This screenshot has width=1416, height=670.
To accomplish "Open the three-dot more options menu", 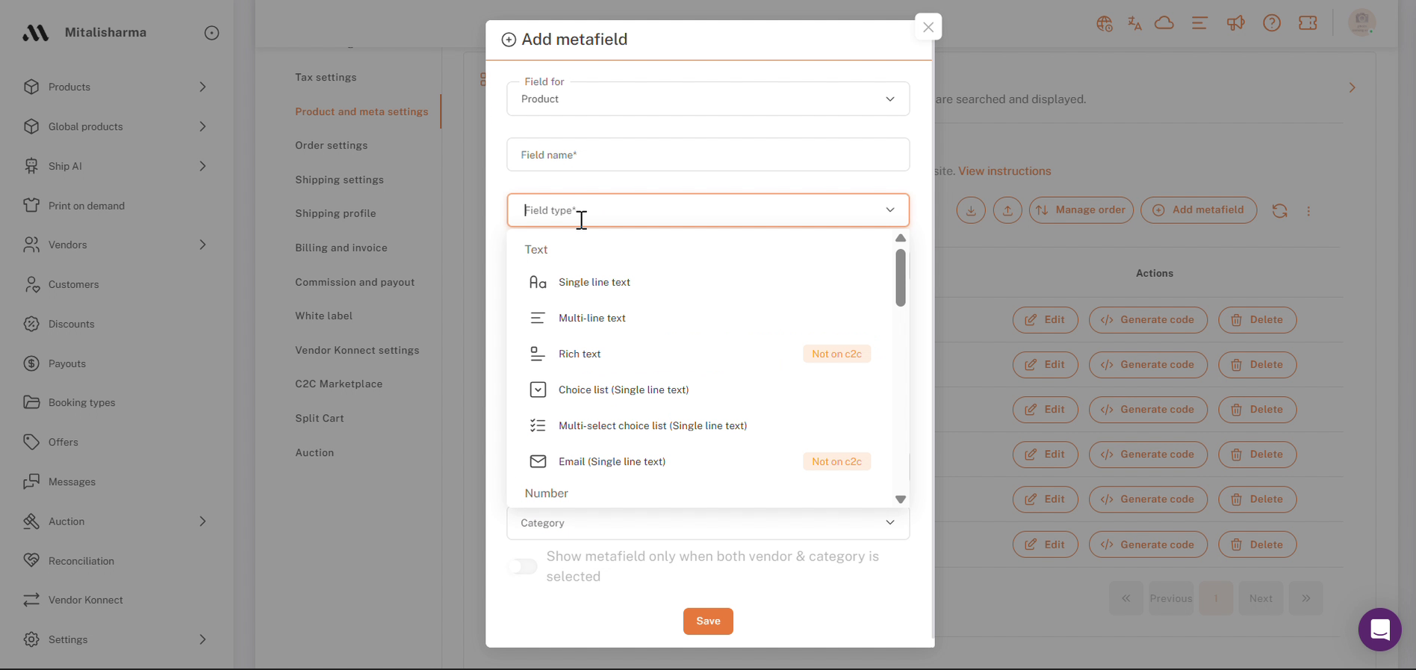I will 1308,211.
